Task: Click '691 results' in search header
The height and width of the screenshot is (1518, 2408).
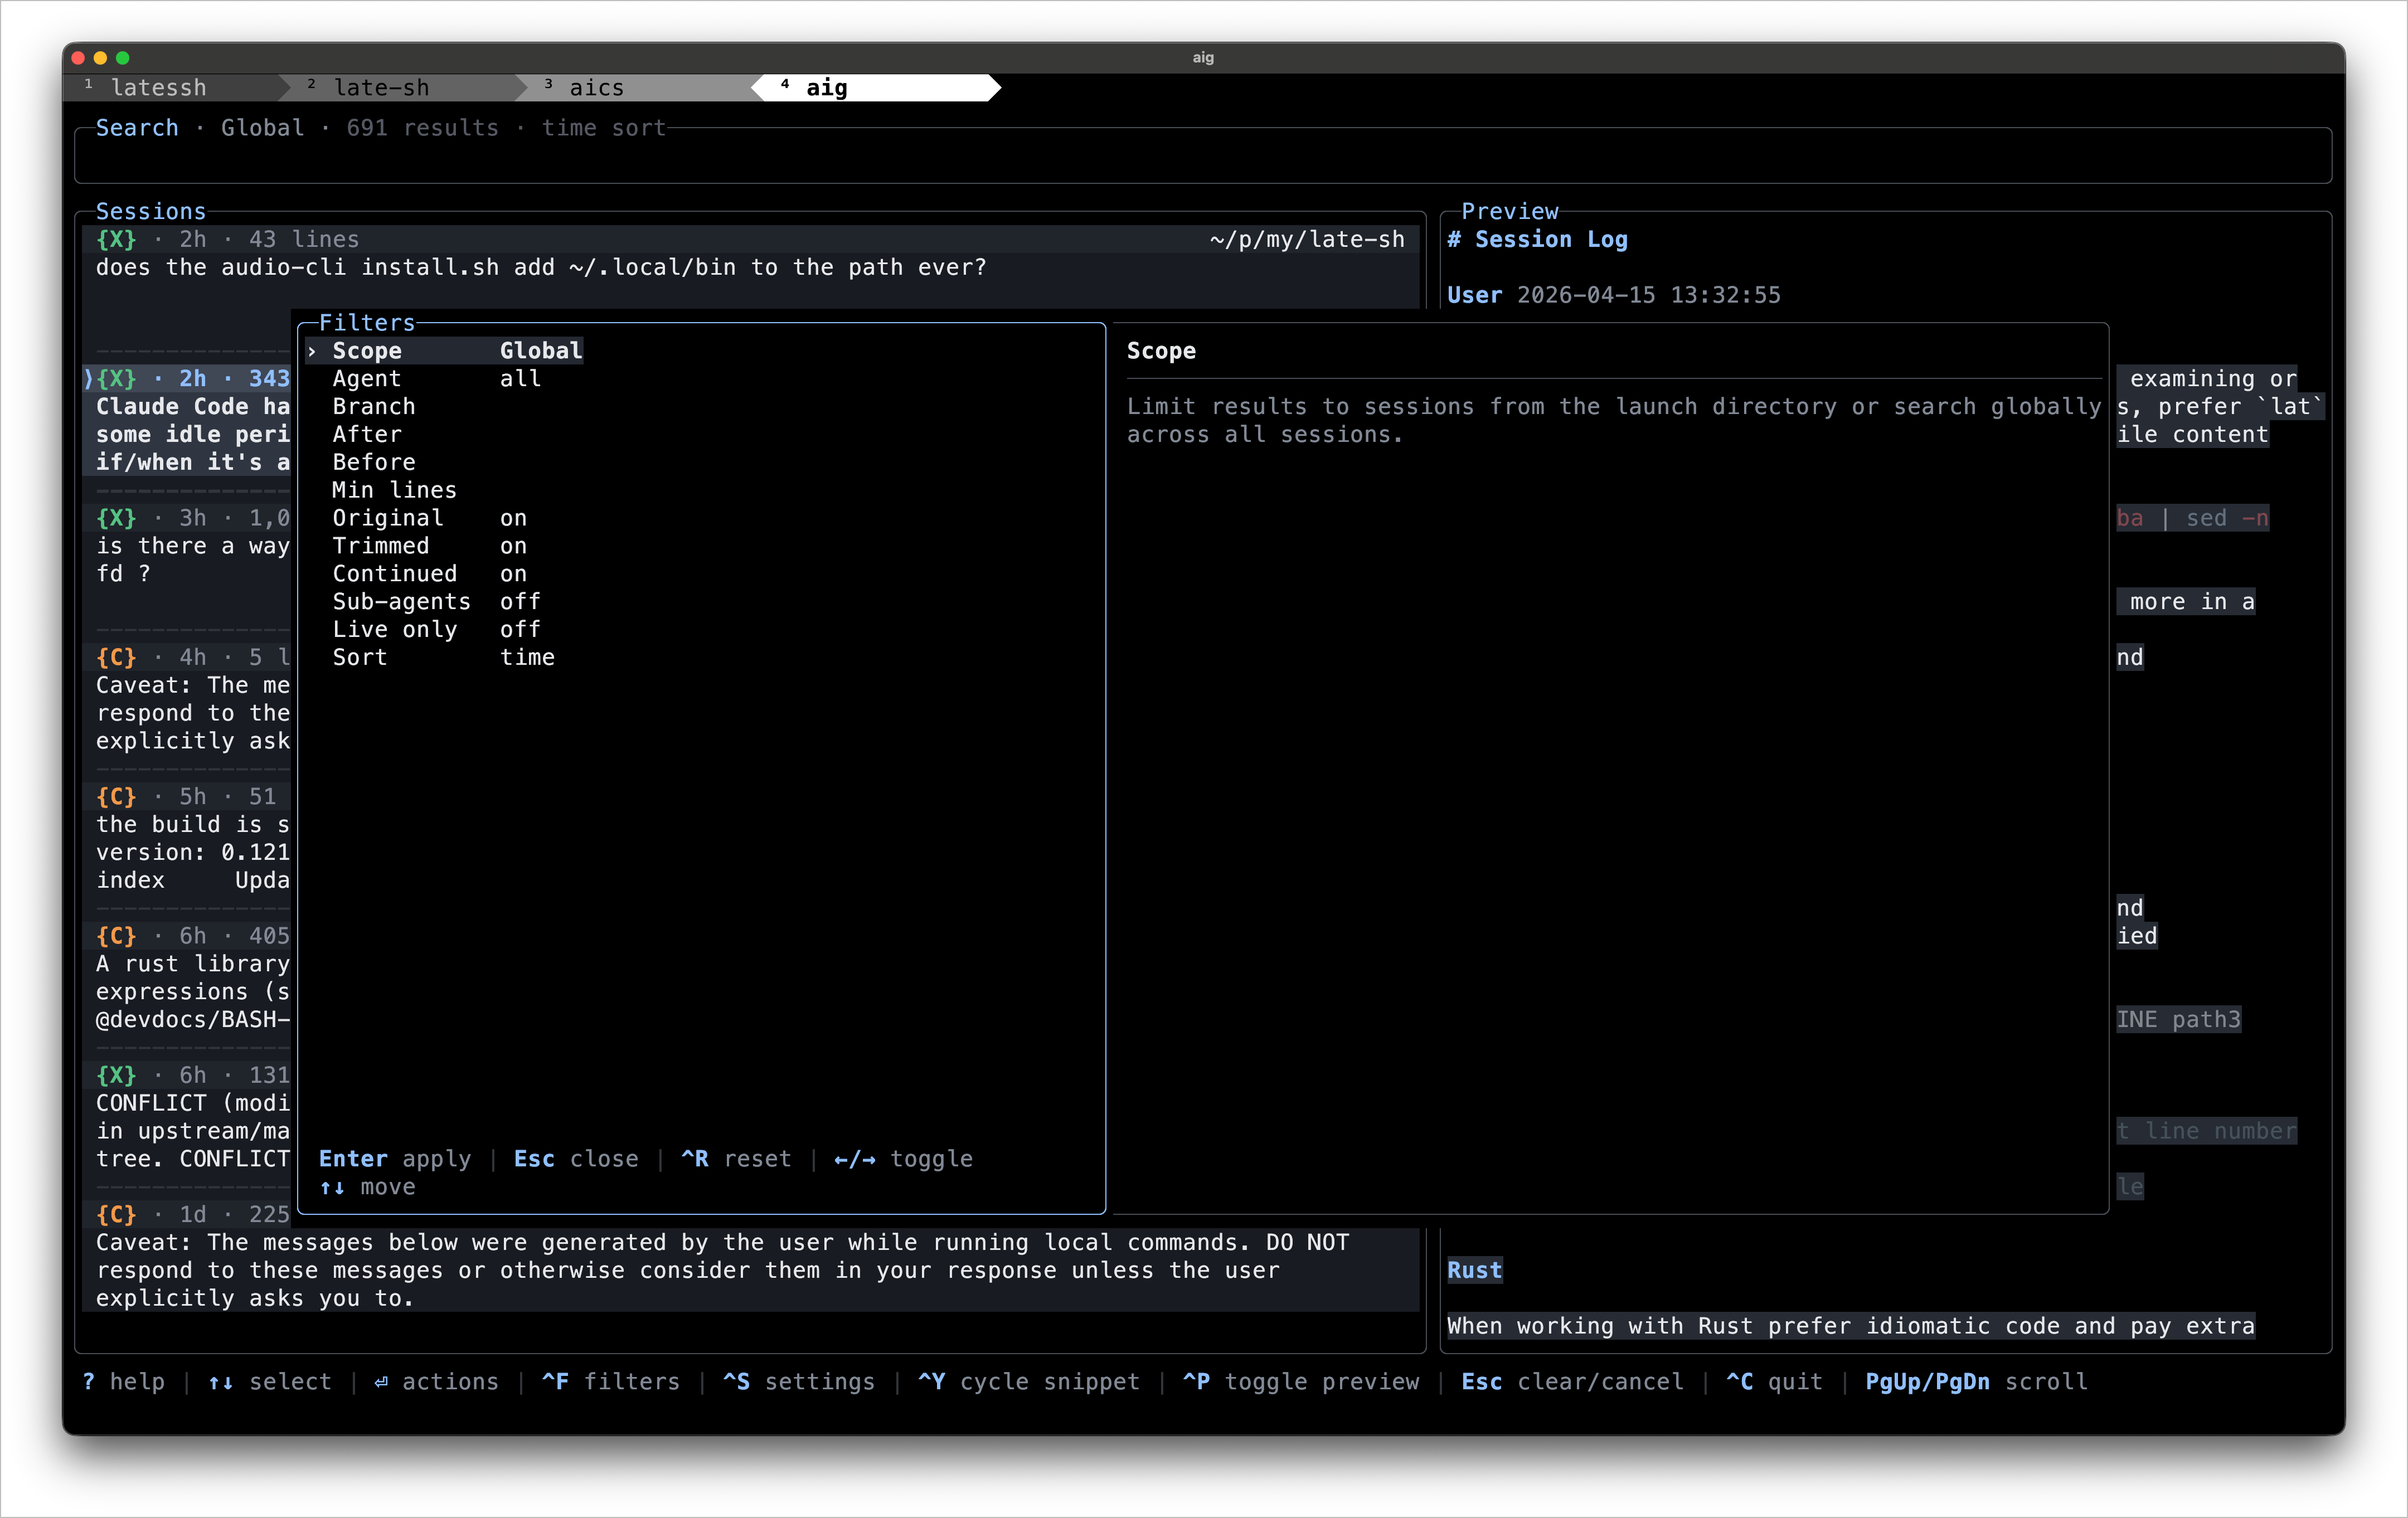Action: point(422,128)
